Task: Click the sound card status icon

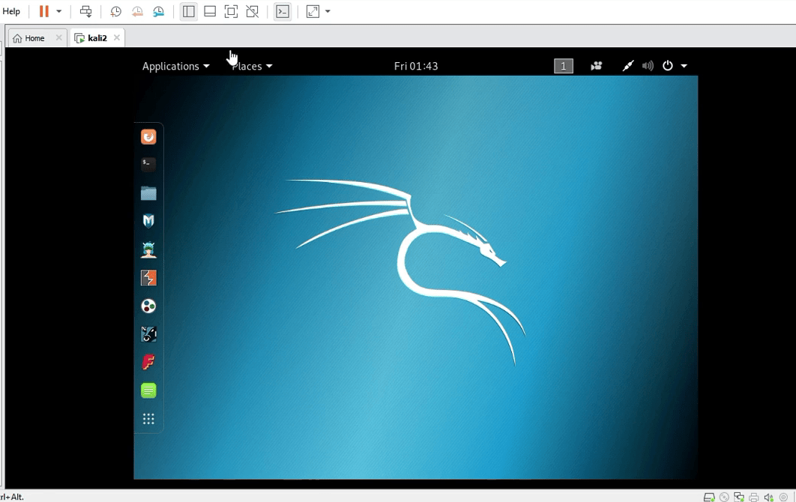Action: (x=768, y=497)
